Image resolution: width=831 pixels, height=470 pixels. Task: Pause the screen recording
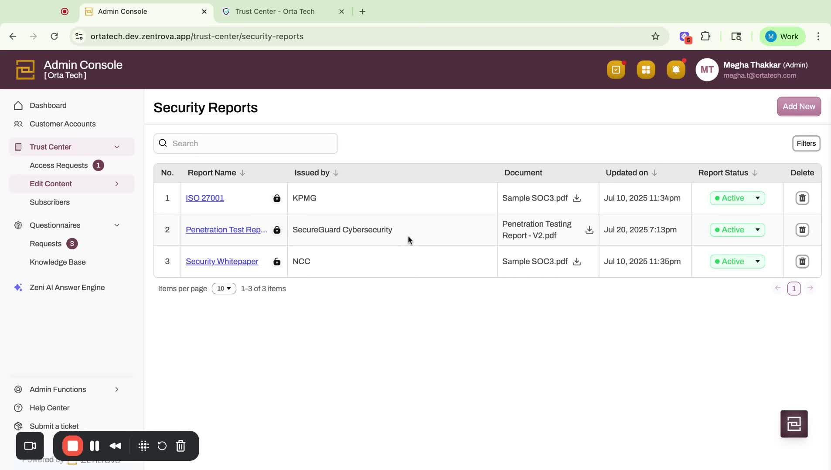point(94,446)
